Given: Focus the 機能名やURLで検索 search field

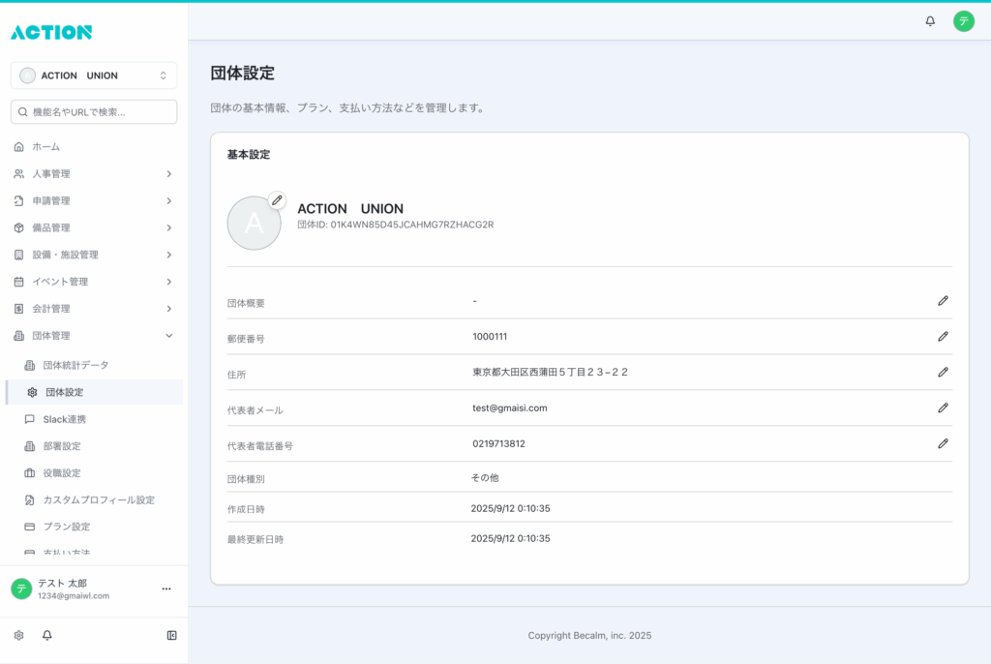Looking at the screenshot, I should tap(94, 112).
